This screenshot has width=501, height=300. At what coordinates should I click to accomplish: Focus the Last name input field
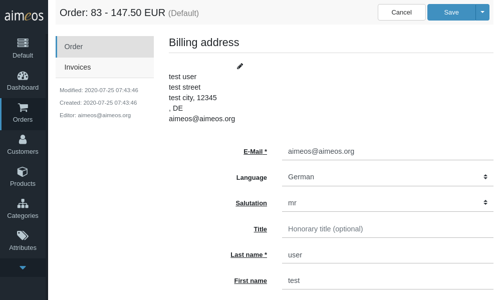point(388,255)
